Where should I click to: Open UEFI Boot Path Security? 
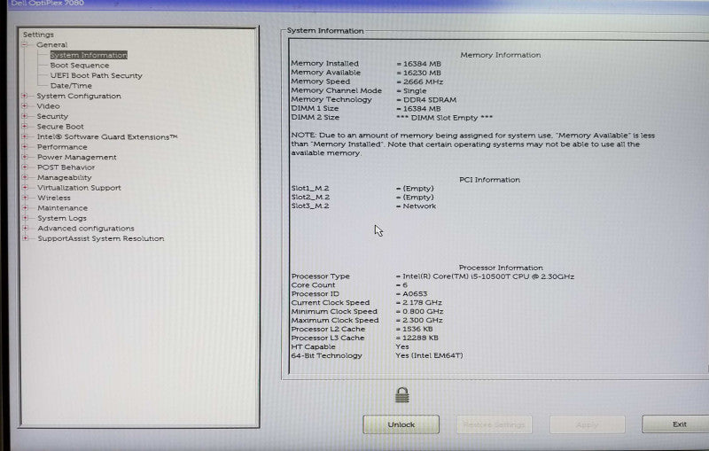click(97, 75)
